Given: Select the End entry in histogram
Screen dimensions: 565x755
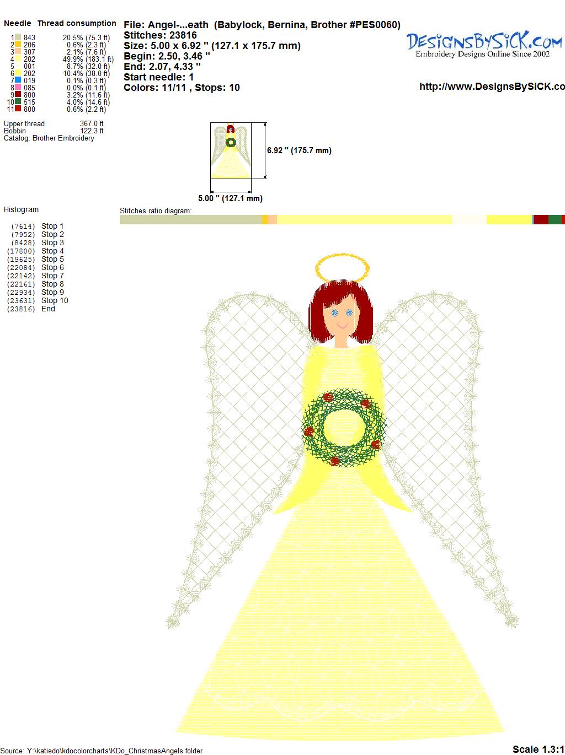Looking at the screenshot, I should [x=48, y=309].
